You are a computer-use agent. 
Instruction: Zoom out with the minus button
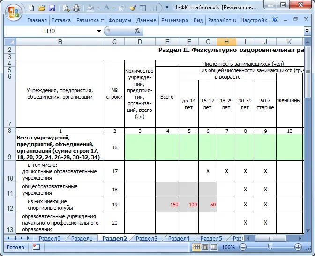[x=243, y=247]
